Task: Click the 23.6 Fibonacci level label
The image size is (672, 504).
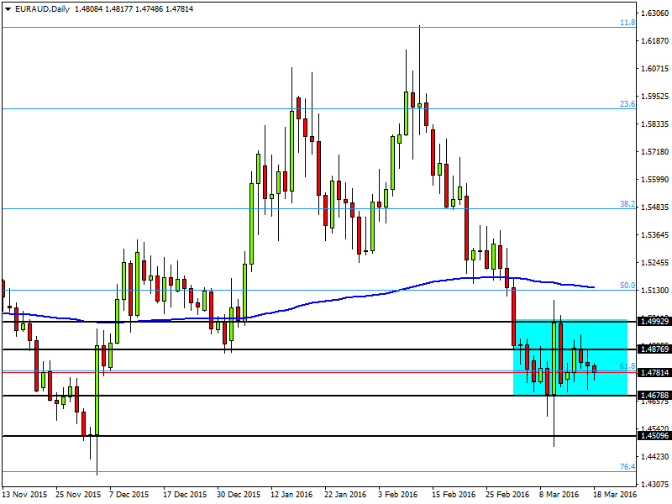Action: tap(627, 103)
